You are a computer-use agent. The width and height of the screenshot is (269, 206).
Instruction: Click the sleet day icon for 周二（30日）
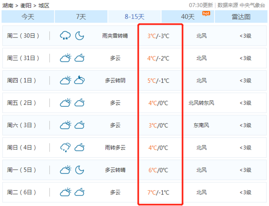tap(65, 36)
